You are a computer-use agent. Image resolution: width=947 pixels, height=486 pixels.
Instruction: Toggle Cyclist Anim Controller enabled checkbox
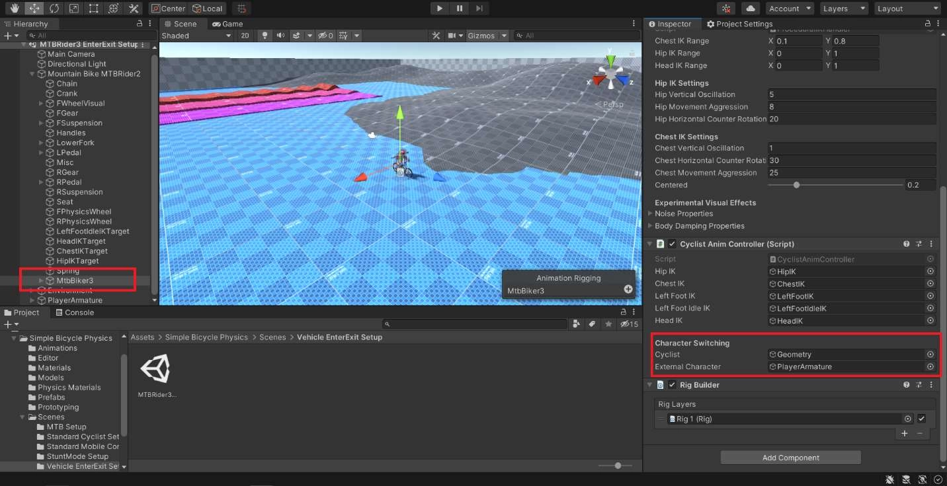[672, 244]
